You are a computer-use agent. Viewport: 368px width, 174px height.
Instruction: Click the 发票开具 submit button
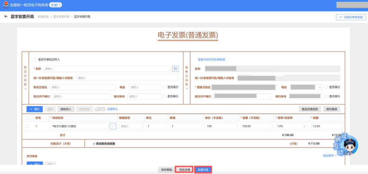(x=203, y=170)
